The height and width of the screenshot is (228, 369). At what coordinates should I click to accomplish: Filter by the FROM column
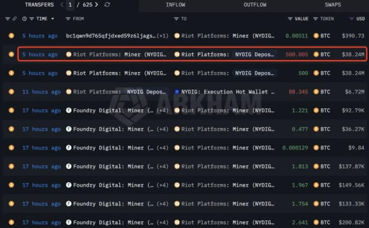68,19
